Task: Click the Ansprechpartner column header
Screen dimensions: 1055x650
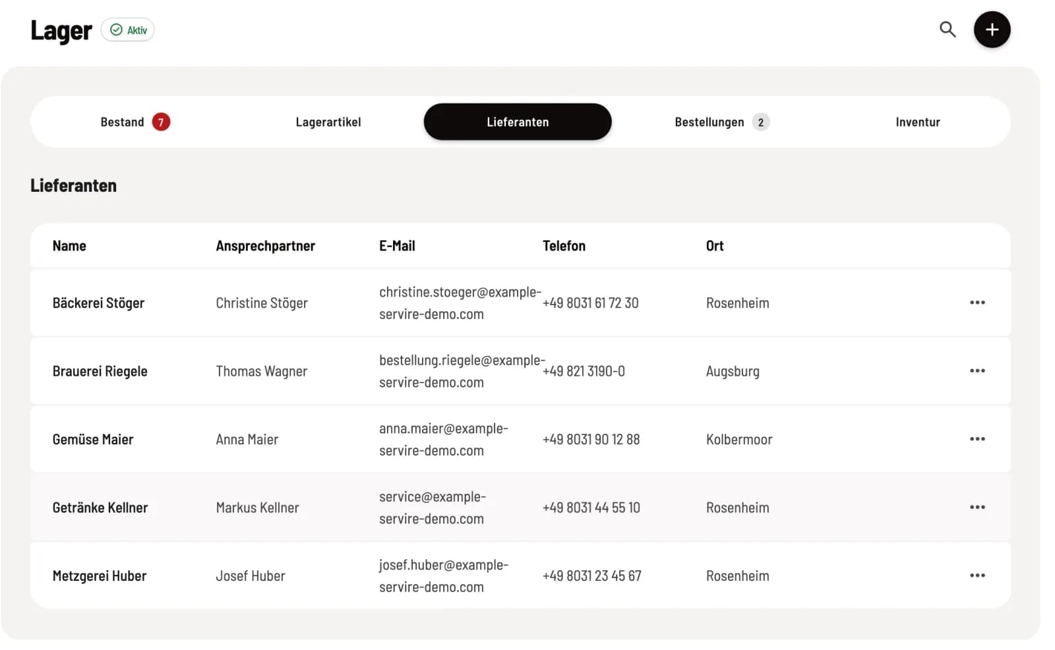Action: pyautogui.click(x=265, y=246)
